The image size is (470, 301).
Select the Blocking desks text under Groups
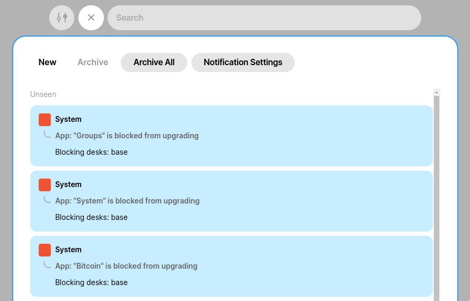coord(91,152)
